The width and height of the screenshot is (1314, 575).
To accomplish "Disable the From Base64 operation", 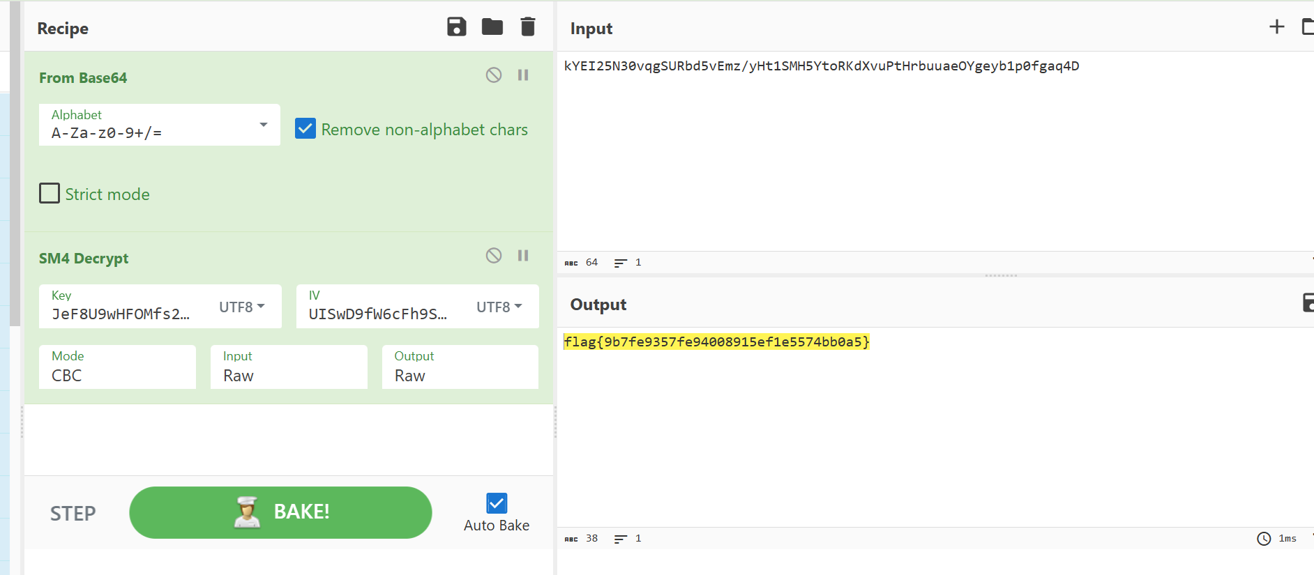I will coord(494,75).
